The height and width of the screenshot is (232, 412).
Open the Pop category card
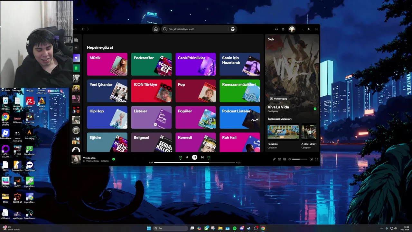196,91
